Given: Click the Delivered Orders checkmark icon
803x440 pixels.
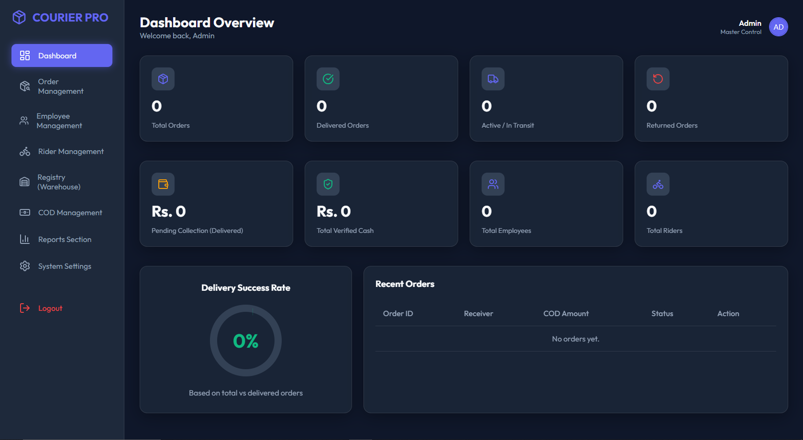Looking at the screenshot, I should (x=328, y=79).
